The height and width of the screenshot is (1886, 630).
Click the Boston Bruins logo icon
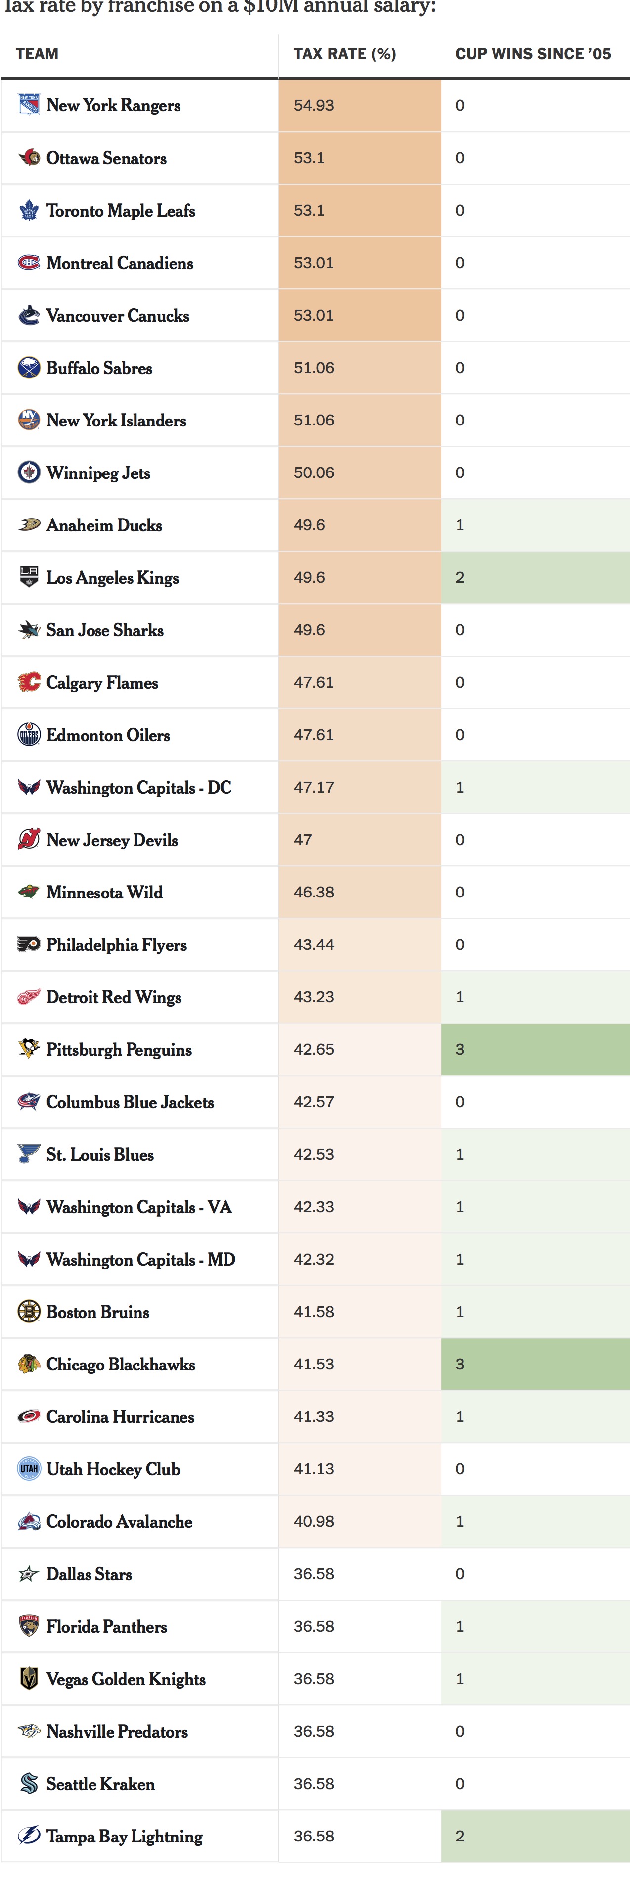tap(29, 1311)
